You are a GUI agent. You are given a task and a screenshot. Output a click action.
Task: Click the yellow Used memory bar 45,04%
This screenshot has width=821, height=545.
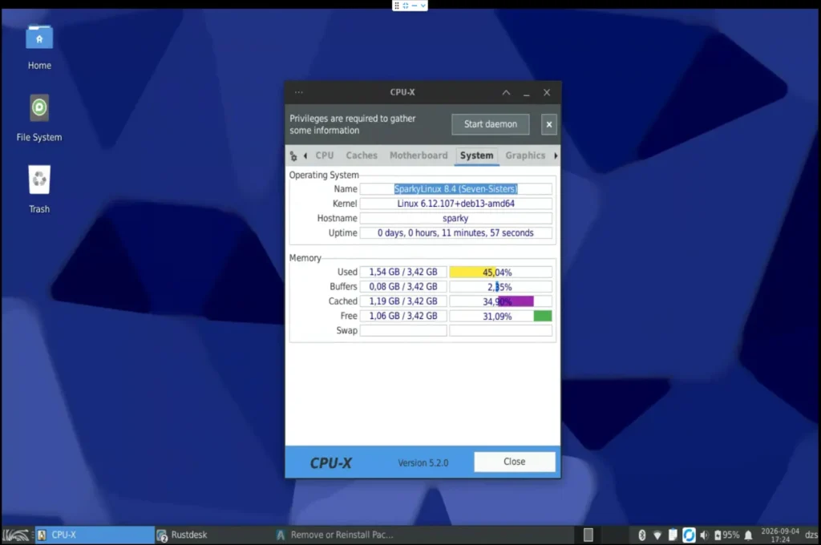point(500,272)
